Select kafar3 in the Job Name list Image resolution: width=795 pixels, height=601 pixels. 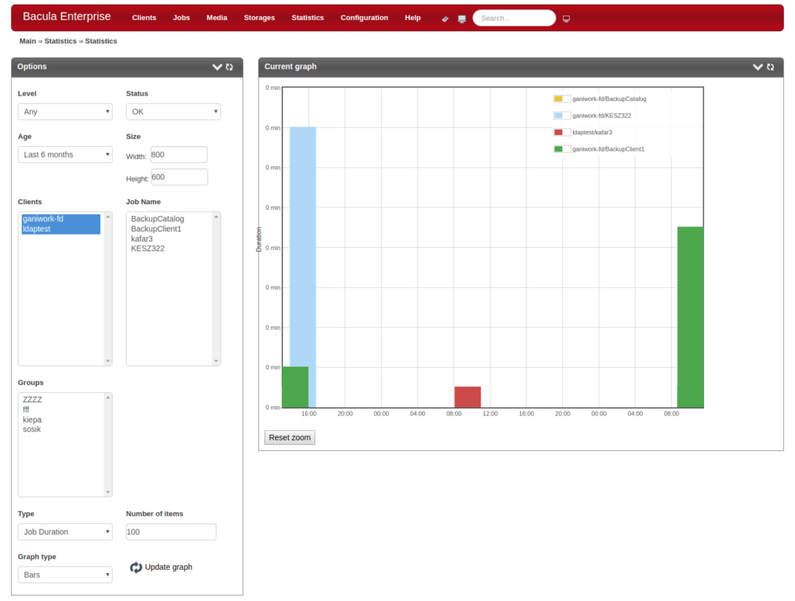pyautogui.click(x=144, y=238)
